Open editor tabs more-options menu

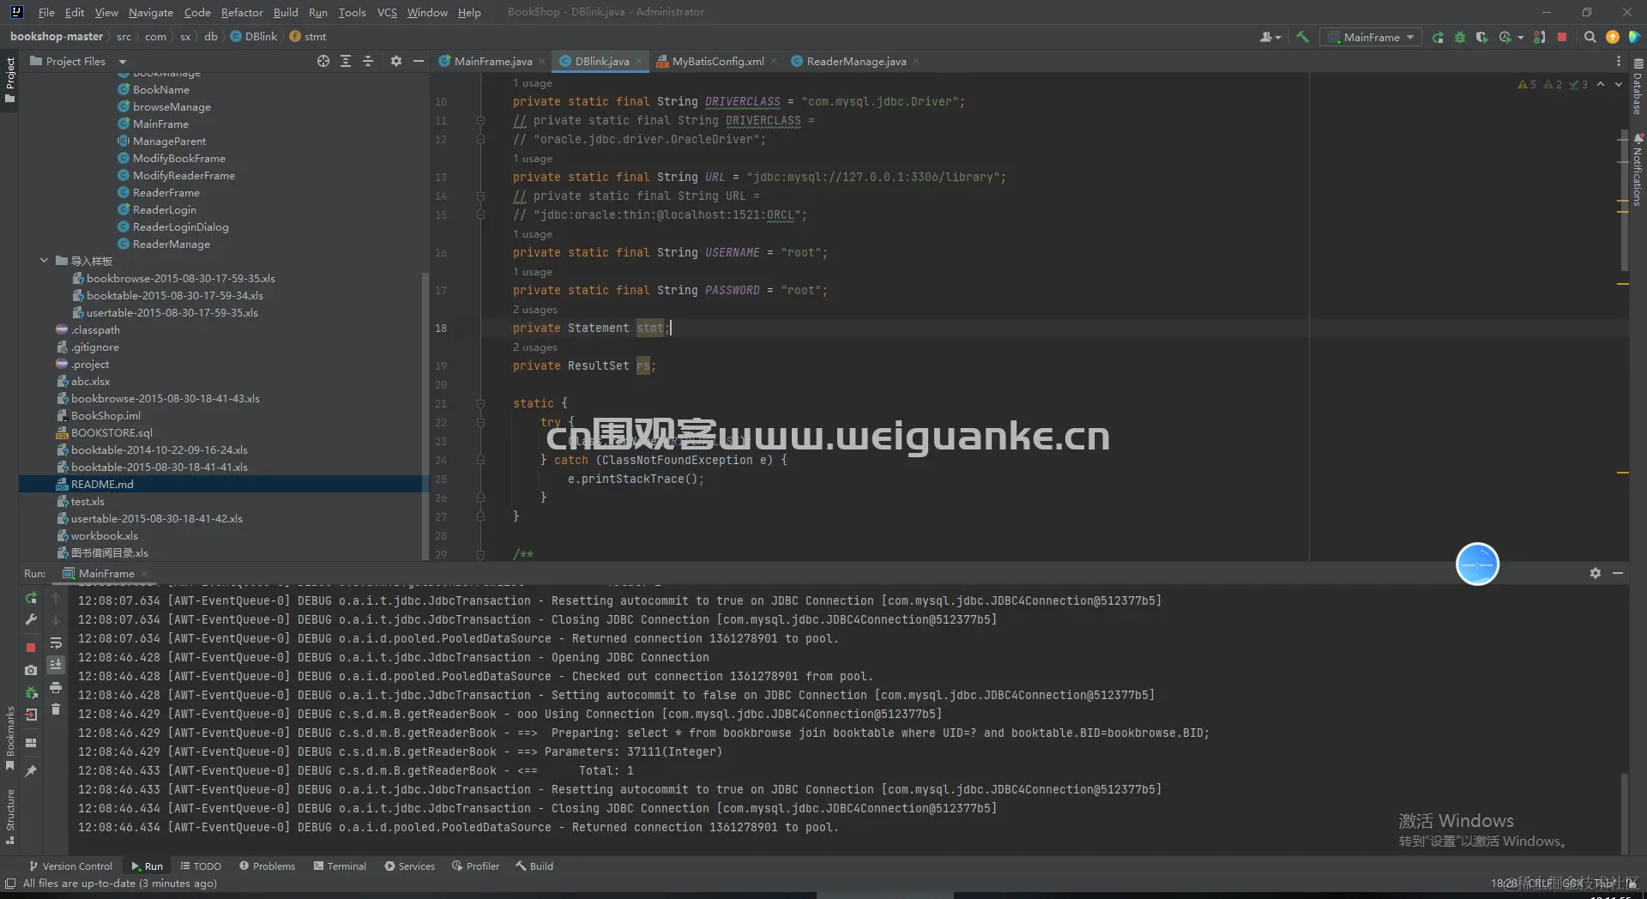tap(1619, 61)
